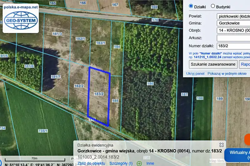Open the Gmina dropdown showing Gorzkowice
The height and width of the screenshot is (166, 250).
[x=233, y=23]
